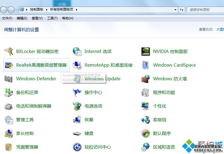Open the keyboard (键盘) icon
The width and height of the screenshot is (224, 154).
pyautogui.click(x=77, y=134)
